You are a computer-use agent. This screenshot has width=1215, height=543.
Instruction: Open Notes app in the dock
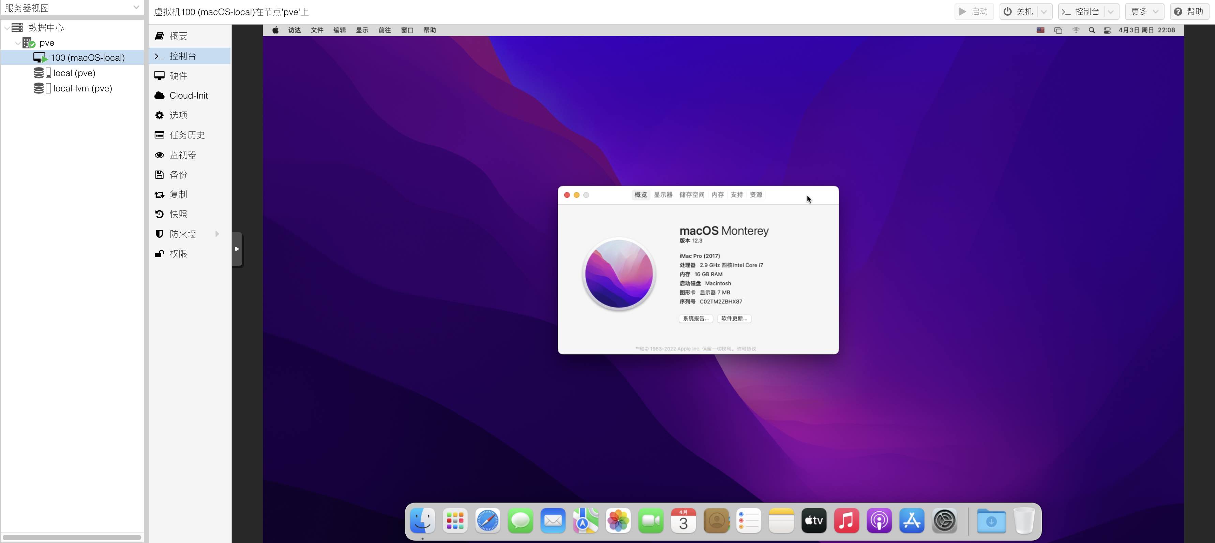coord(781,521)
